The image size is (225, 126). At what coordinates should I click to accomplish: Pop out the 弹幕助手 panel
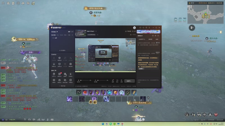pyautogui.click(x=153, y=36)
